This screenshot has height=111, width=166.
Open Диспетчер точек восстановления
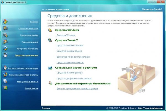(x=73, y=57)
